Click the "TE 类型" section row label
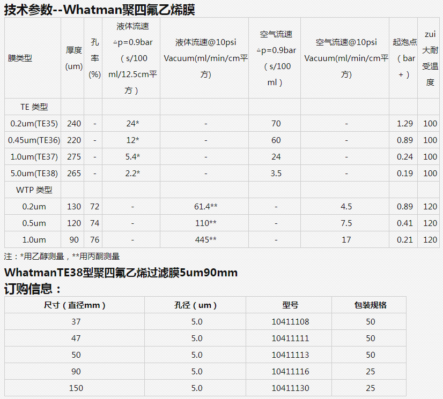 pos(34,107)
